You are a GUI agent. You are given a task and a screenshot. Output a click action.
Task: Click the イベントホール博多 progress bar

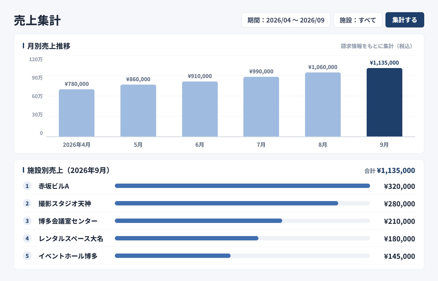pyautogui.click(x=242, y=256)
